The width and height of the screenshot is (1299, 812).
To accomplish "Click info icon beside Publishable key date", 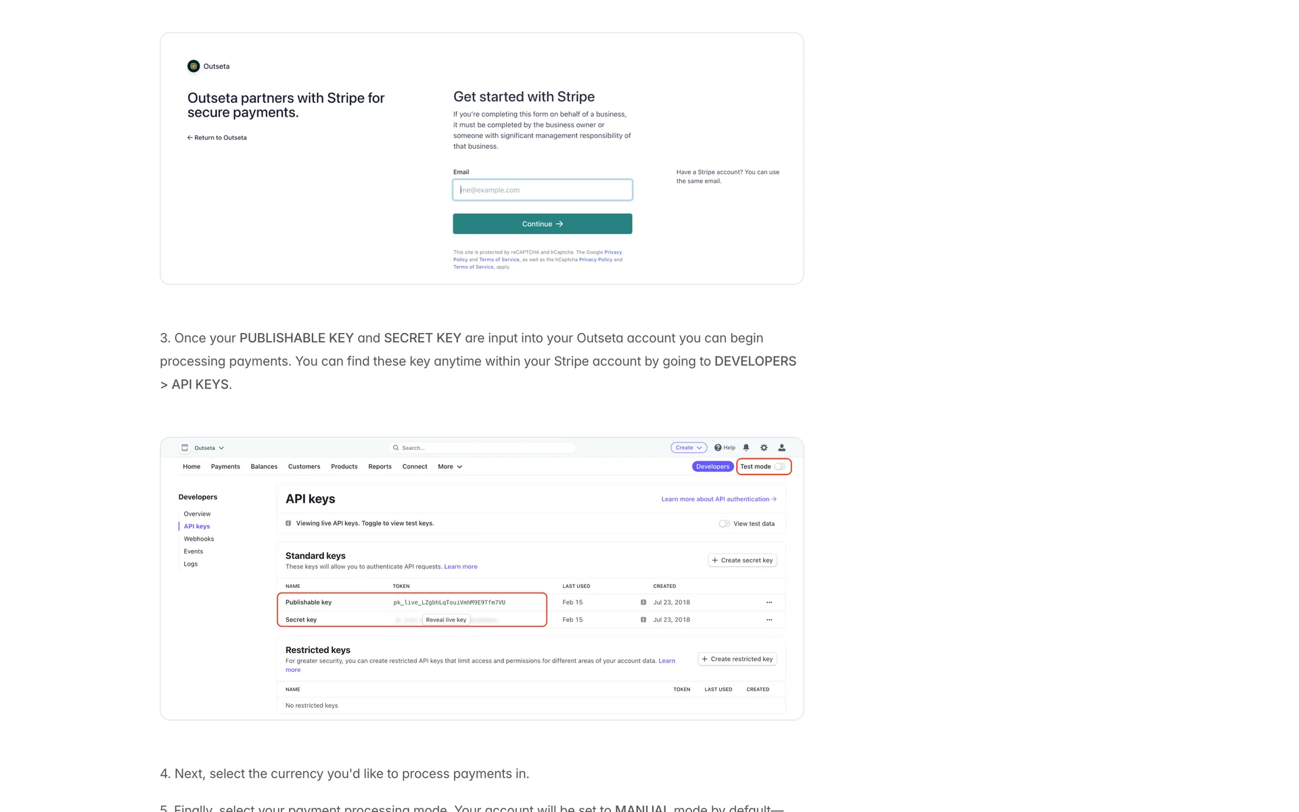I will click(643, 602).
